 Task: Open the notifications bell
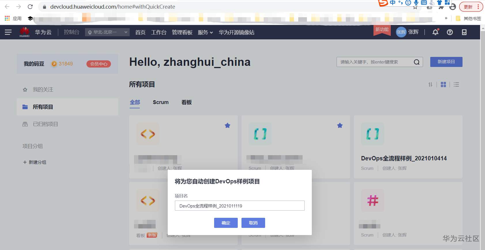point(435,32)
